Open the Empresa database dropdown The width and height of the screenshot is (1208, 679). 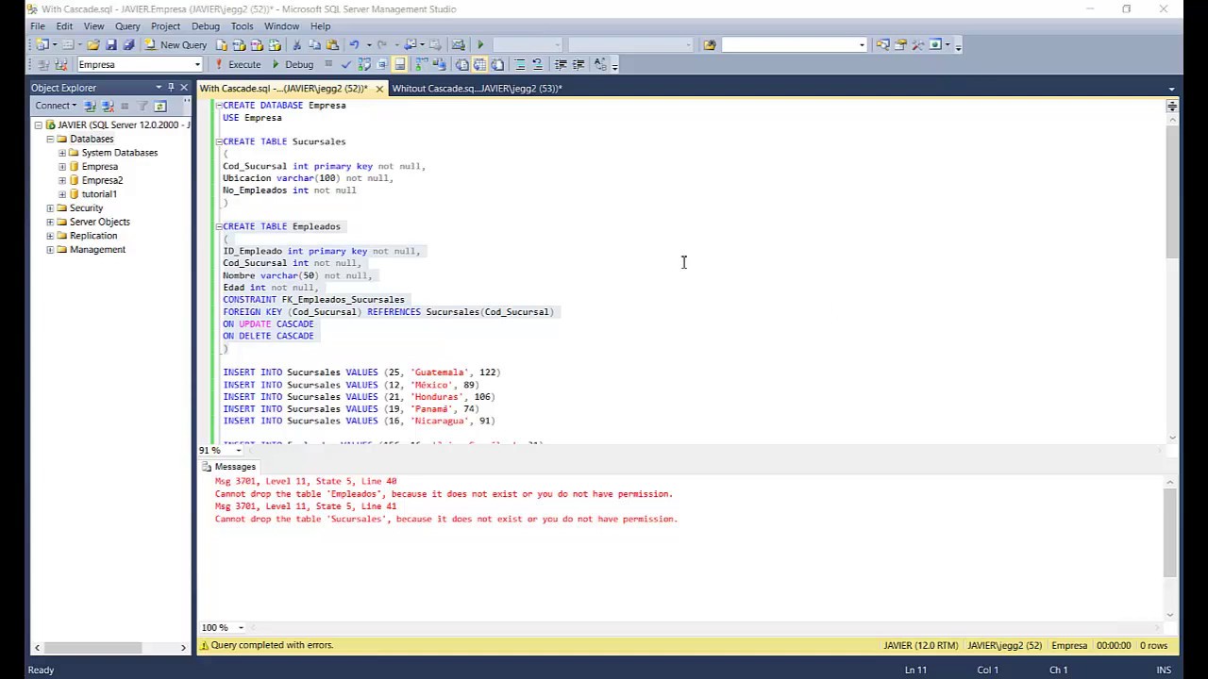coord(197,64)
